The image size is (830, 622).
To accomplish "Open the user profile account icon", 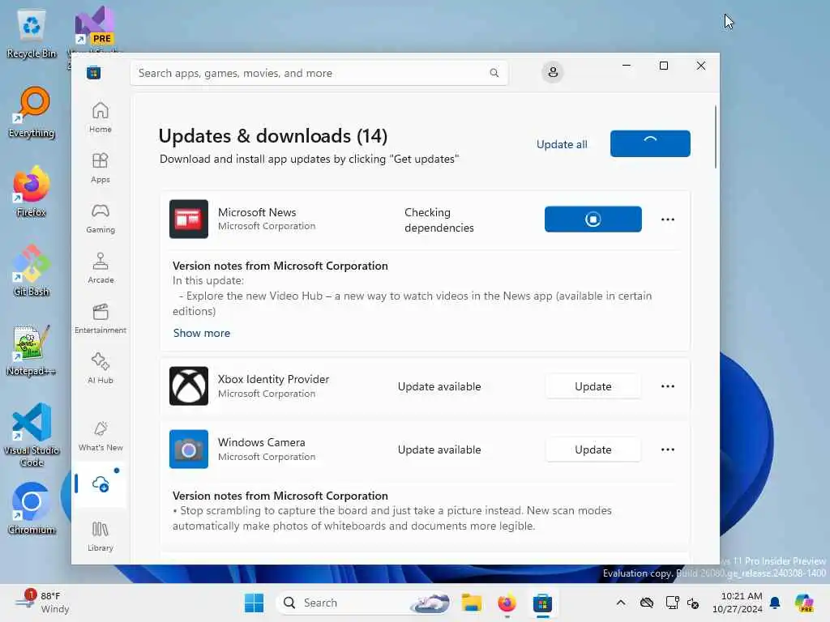I will (553, 72).
